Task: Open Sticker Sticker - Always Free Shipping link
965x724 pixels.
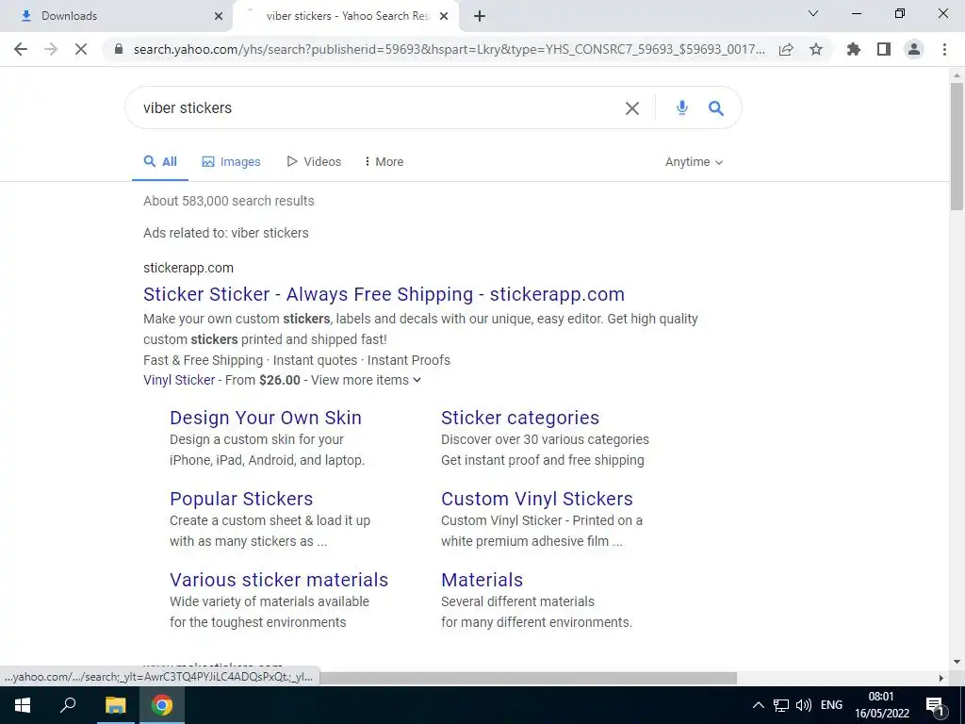Action: click(384, 294)
